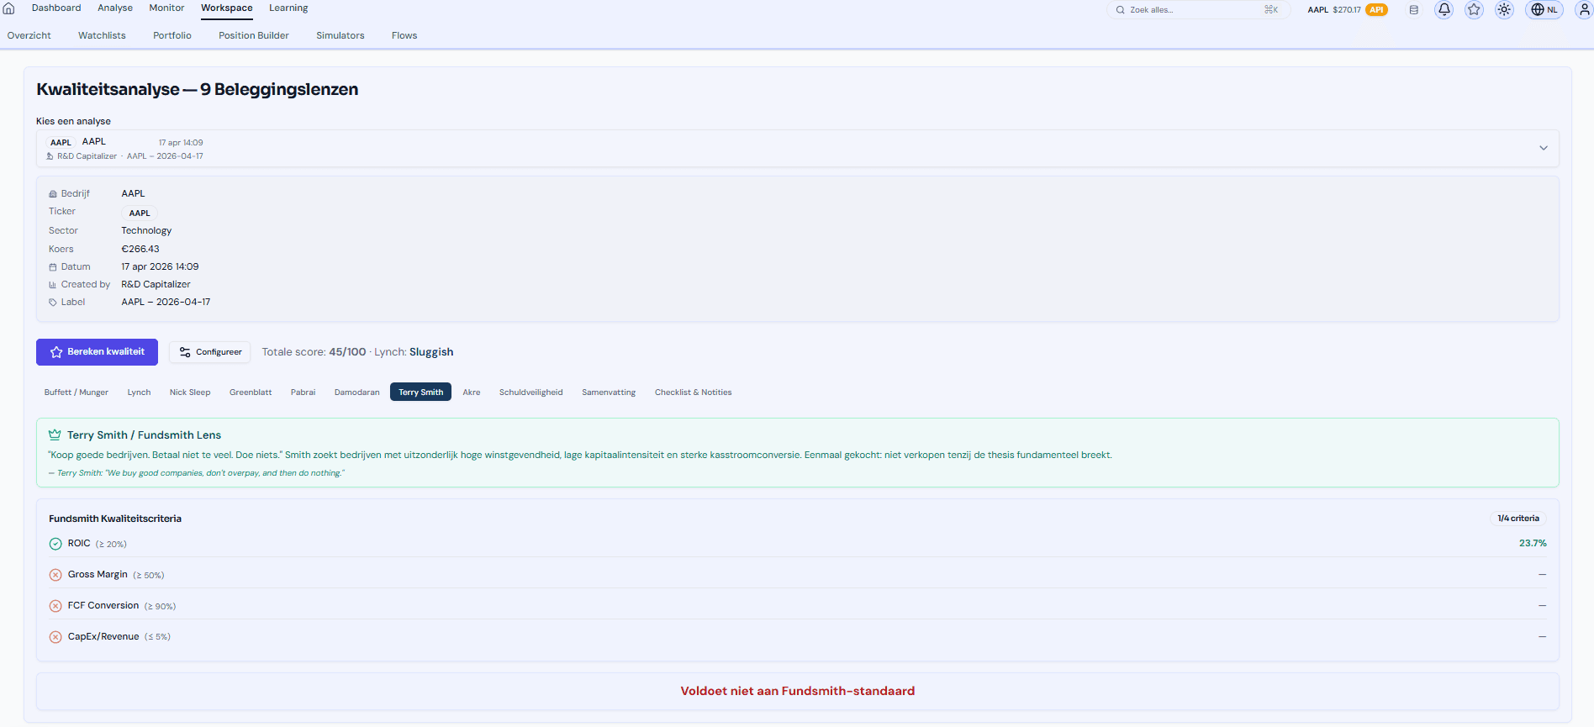Click the red cross icon for FCF Conversion
This screenshot has width=1594, height=727.
[x=55, y=606]
